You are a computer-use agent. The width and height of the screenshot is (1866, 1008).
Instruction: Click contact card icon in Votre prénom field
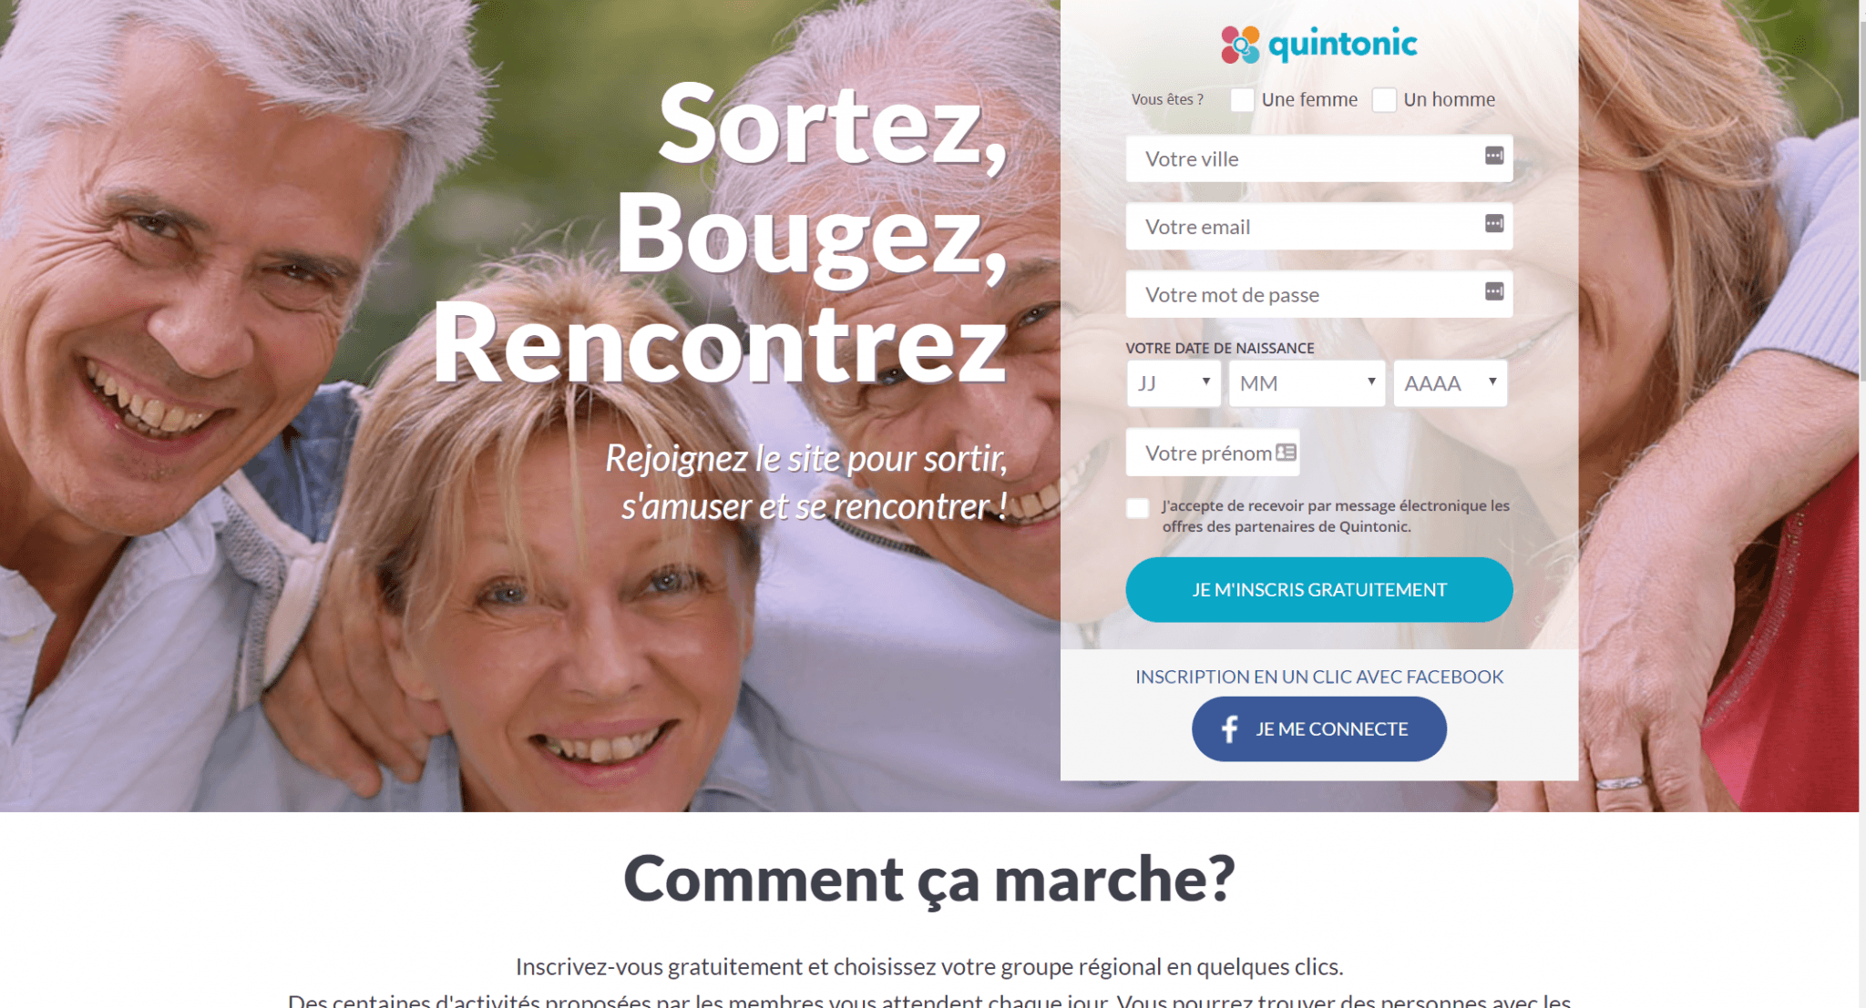(1286, 453)
